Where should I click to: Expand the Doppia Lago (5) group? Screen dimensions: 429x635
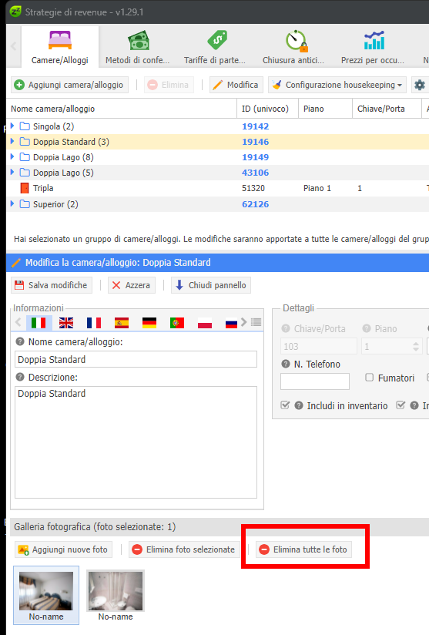12,172
